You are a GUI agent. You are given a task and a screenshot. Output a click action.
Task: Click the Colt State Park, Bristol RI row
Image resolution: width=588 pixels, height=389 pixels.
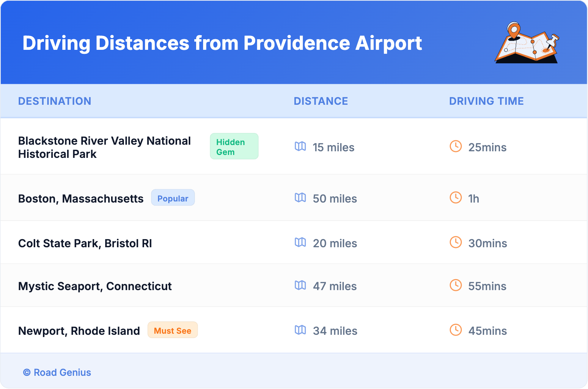85,243
